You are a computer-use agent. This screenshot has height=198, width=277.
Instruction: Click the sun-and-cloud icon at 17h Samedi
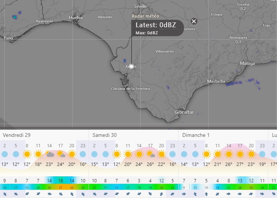click(150, 154)
